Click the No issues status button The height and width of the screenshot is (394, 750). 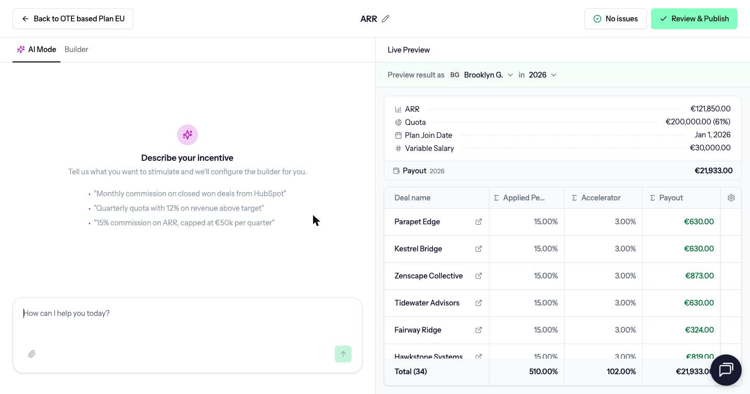(616, 19)
